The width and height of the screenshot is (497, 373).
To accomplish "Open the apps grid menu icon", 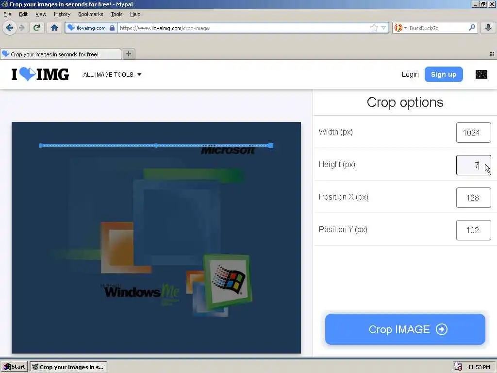I will 481,74.
